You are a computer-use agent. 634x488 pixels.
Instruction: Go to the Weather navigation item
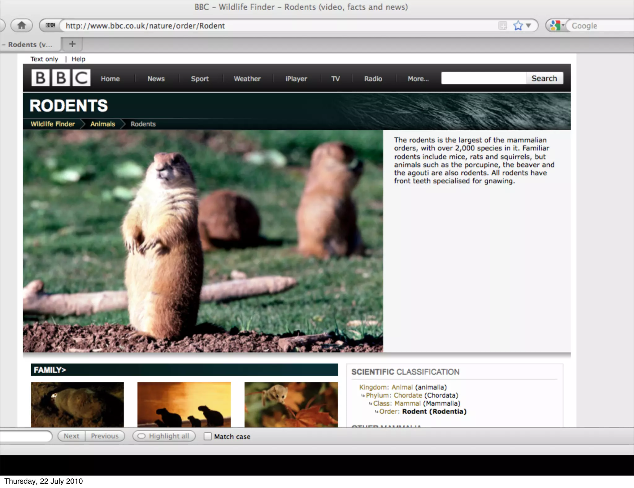(x=247, y=79)
